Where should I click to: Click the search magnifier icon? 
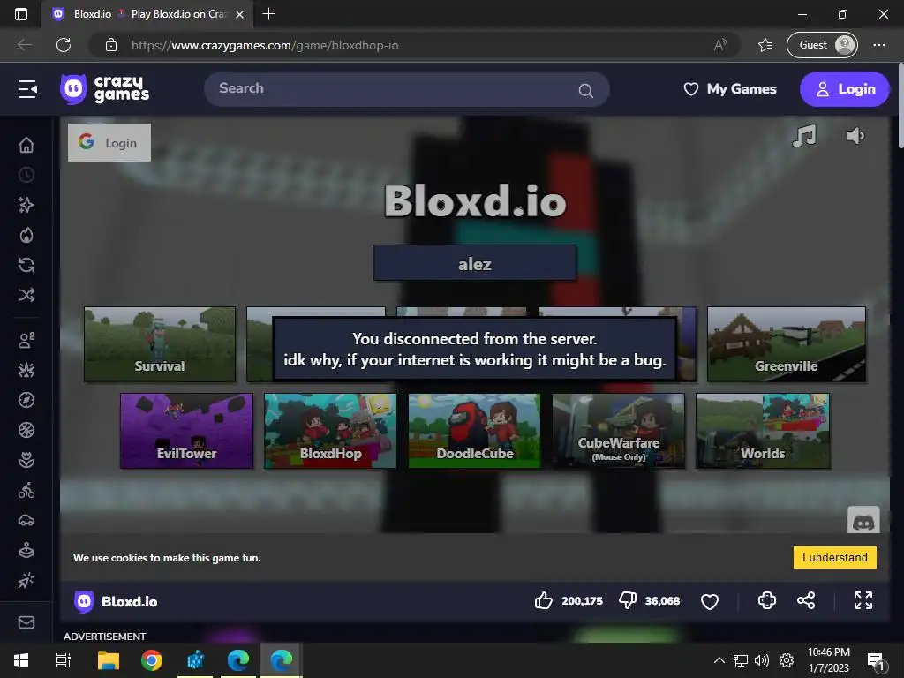click(586, 91)
